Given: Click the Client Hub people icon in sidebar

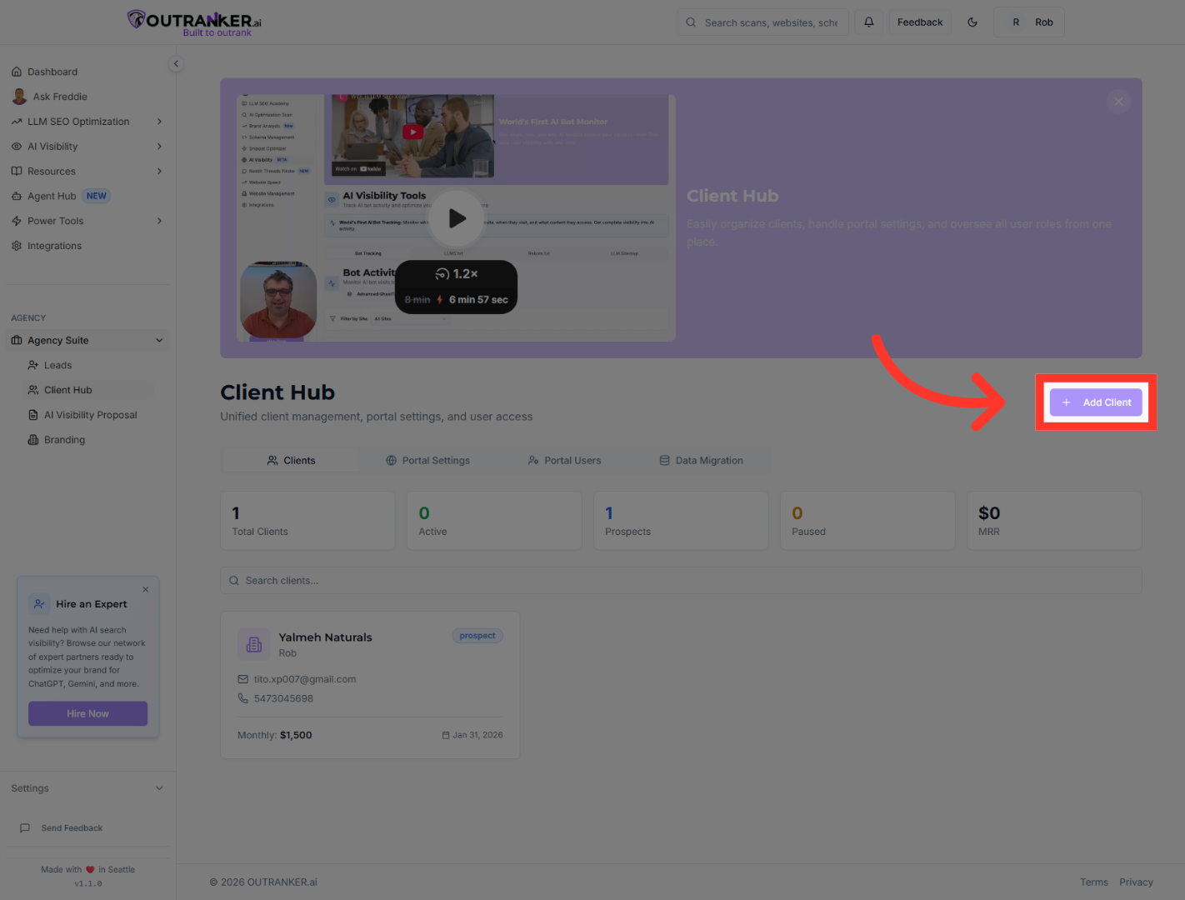Looking at the screenshot, I should pos(33,390).
